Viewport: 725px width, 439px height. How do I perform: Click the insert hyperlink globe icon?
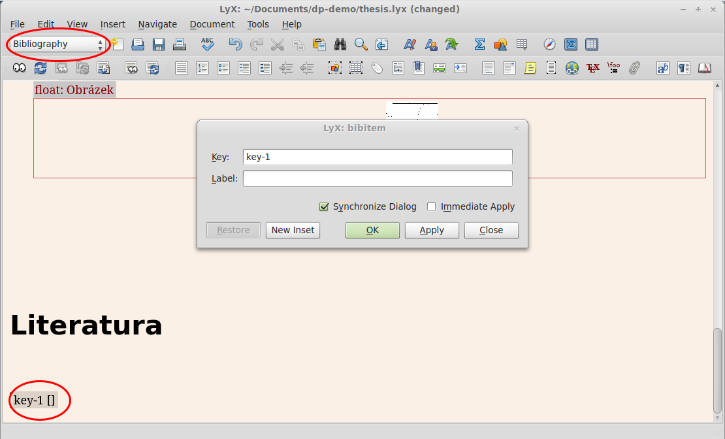click(572, 68)
